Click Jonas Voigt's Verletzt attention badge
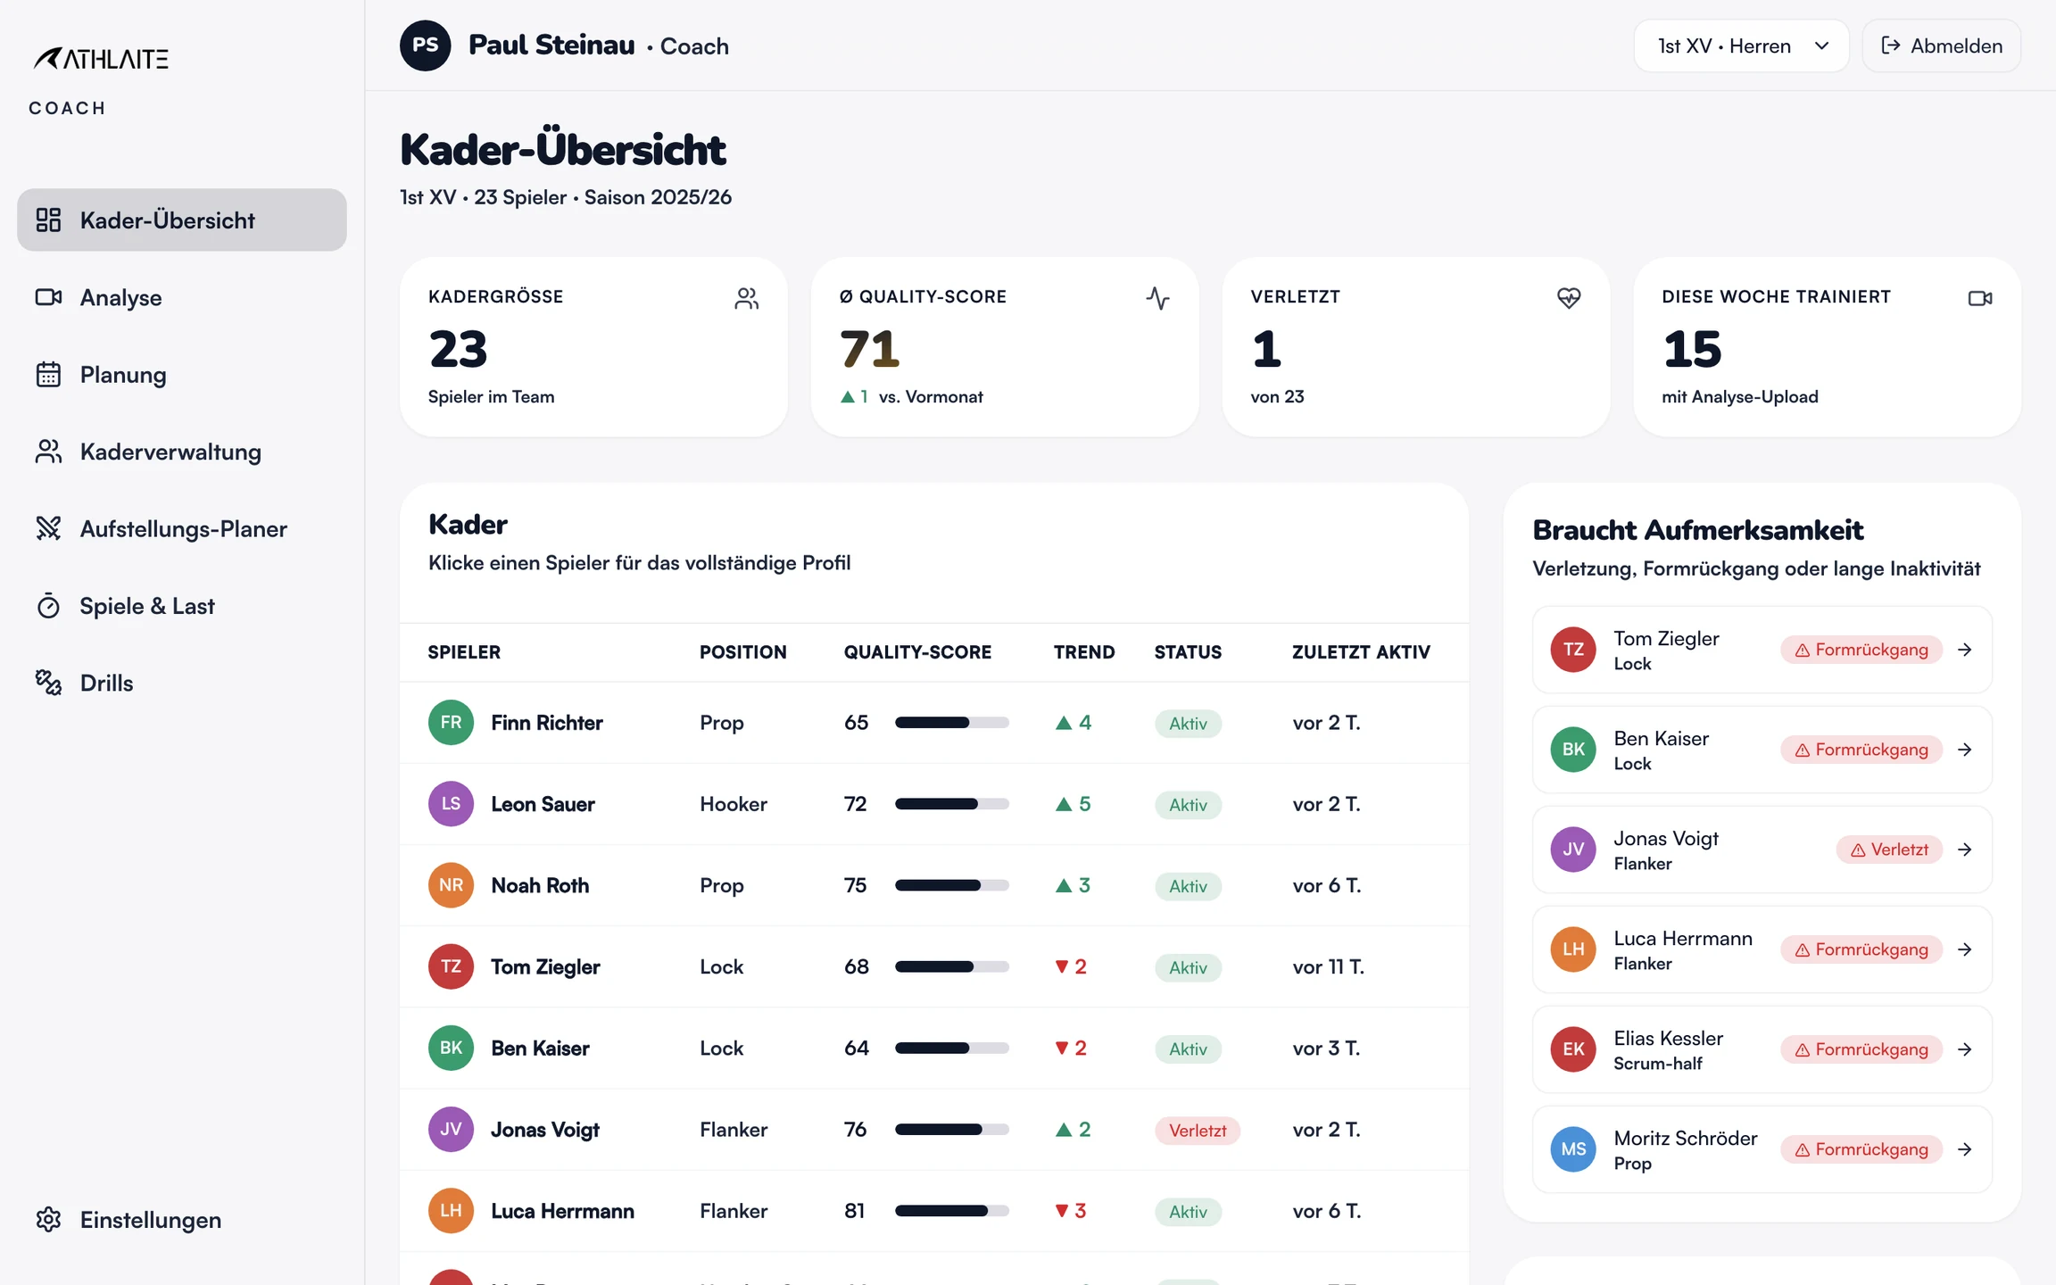This screenshot has height=1285, width=2056. pyautogui.click(x=1889, y=850)
